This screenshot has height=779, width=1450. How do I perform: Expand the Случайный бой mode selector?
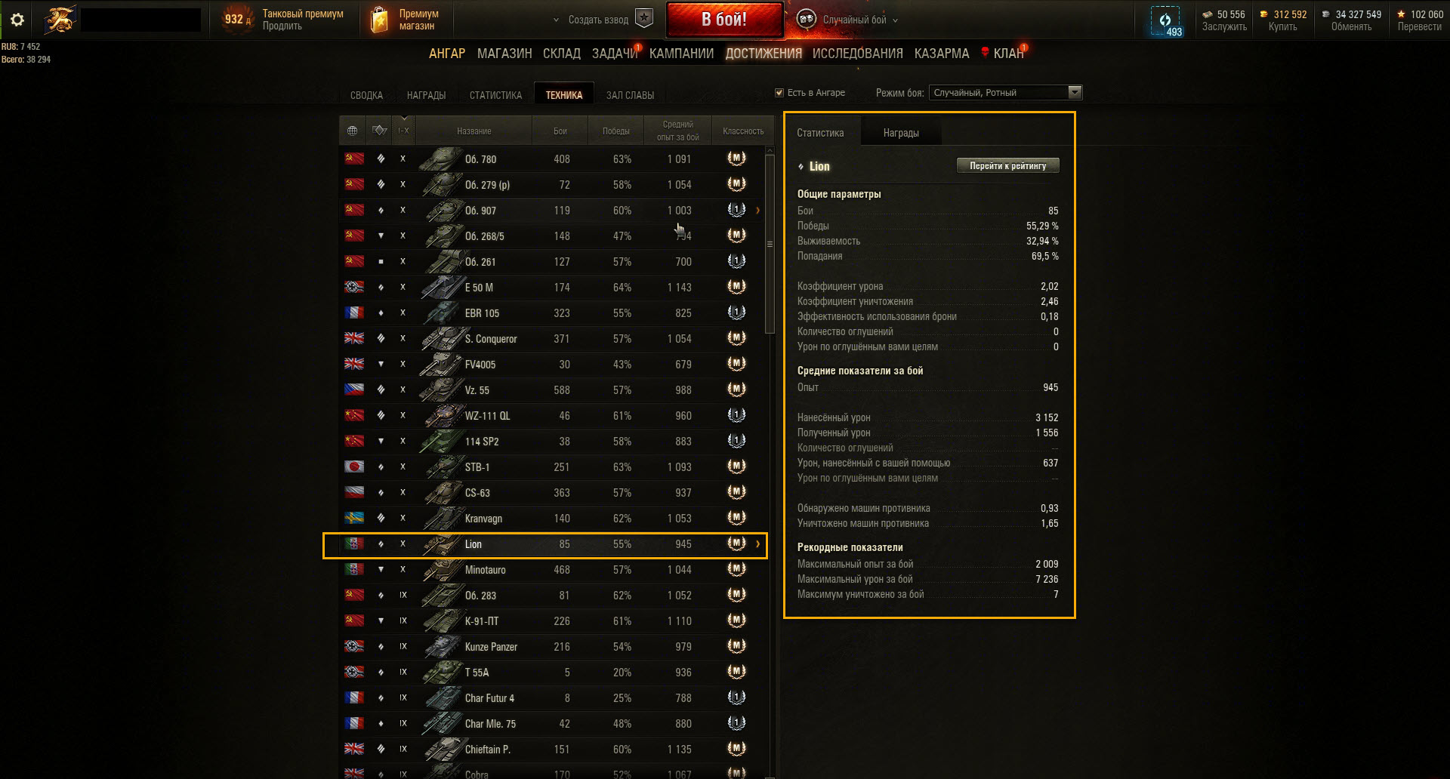click(x=895, y=20)
